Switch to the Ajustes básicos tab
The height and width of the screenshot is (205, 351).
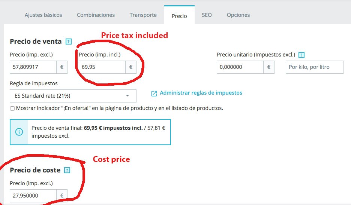(x=43, y=15)
